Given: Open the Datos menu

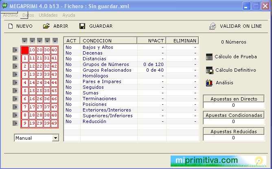Looking at the screenshot, I should pos(28,15).
